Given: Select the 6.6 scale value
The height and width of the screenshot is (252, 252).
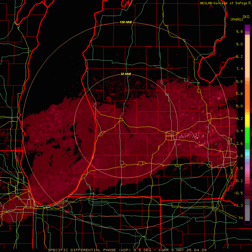Looking at the screenshot, I should tap(239, 81).
